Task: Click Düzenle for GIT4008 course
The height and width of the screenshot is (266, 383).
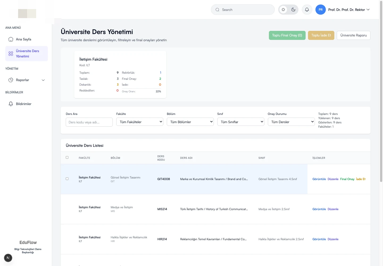Action: coord(333,179)
